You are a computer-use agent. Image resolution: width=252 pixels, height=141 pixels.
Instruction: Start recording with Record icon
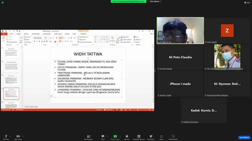coord(127,137)
